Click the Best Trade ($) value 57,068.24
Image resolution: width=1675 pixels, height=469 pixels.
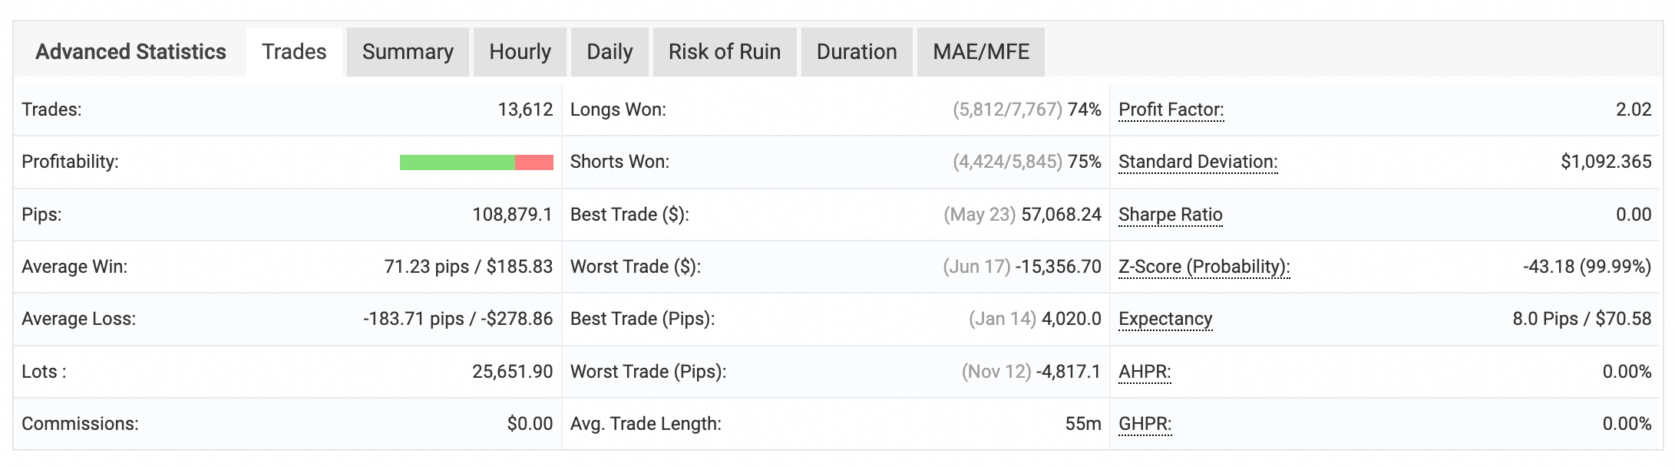pyautogui.click(x=1061, y=215)
